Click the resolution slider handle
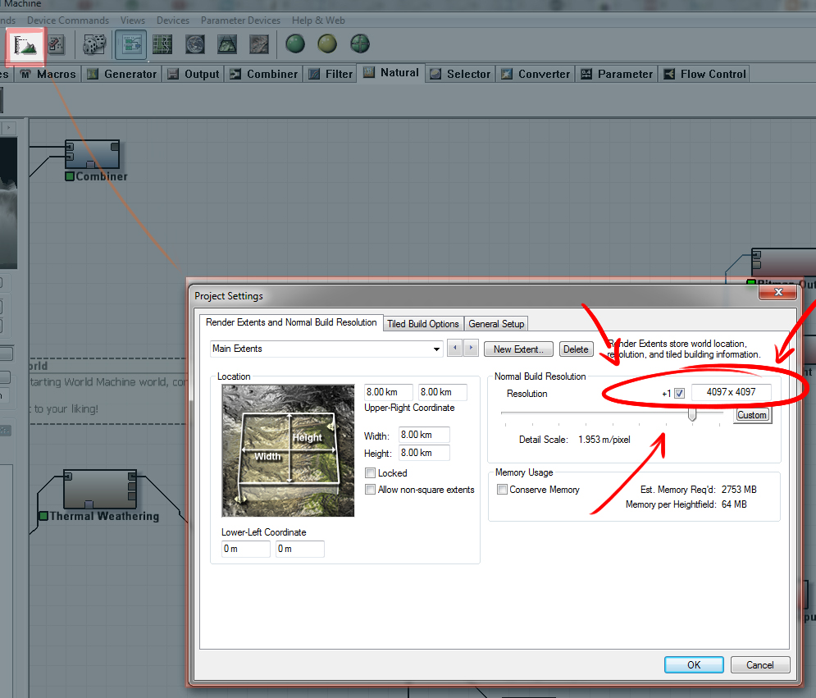Screen dimensions: 816x698 coord(692,414)
